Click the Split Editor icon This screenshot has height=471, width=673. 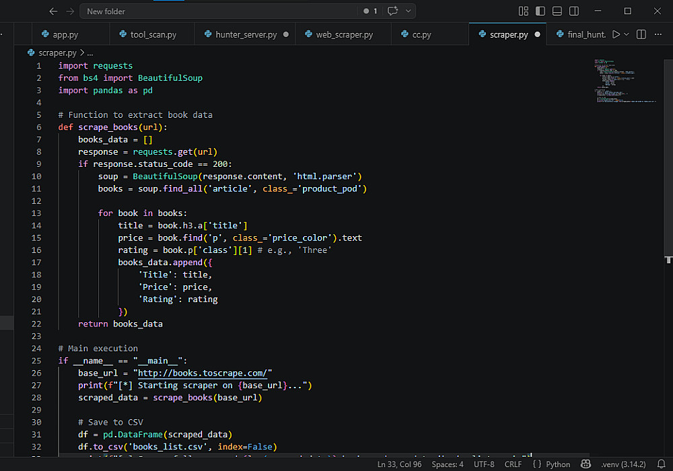641,34
